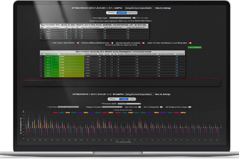Select the left tab in the upper segmented control
239x159 pixels.
point(111,13)
